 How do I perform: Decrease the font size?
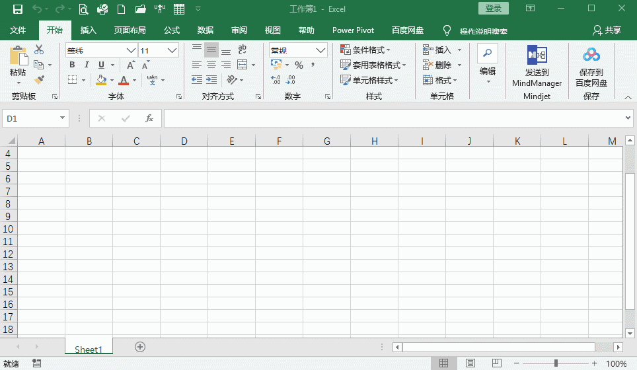tap(145, 65)
